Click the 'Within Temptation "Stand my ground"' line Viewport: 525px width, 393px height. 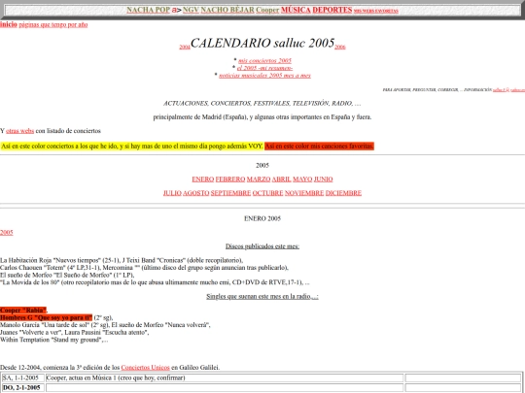54,340
